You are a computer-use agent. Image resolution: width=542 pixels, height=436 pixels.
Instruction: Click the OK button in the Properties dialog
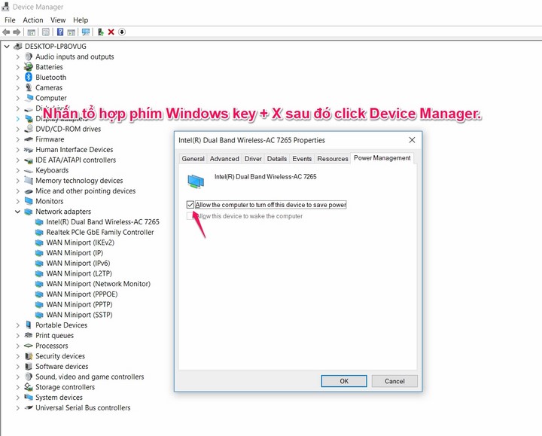pos(343,381)
